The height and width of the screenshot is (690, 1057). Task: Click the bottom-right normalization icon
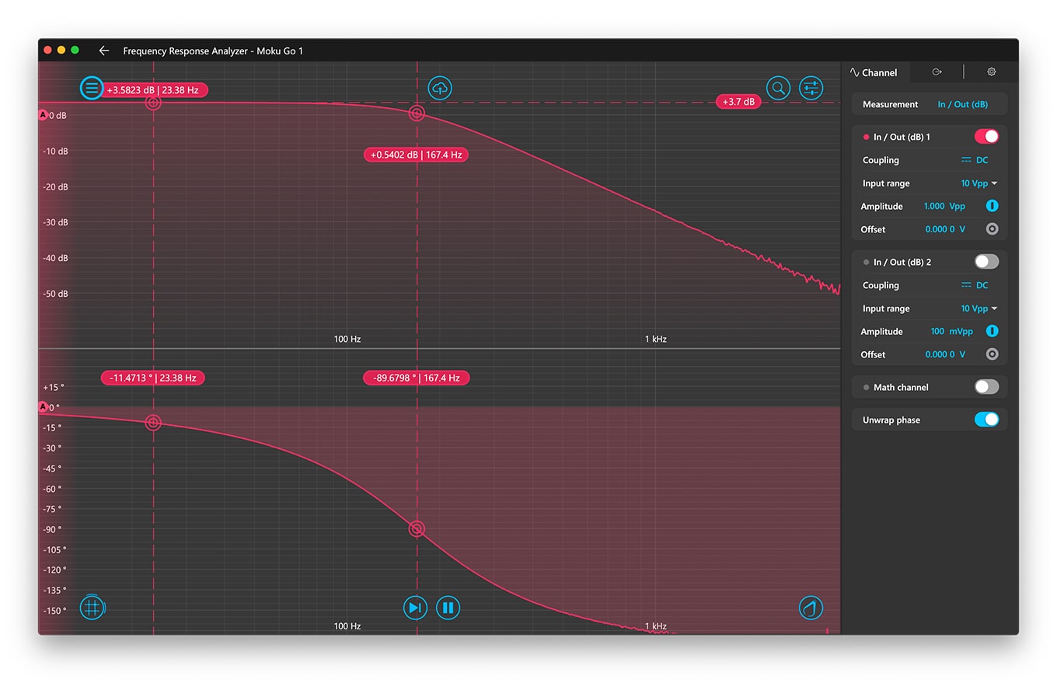811,608
